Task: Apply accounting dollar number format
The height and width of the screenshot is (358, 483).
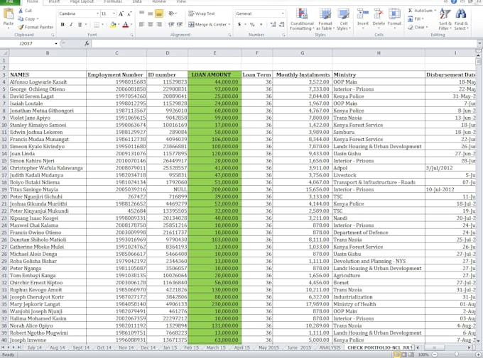Action: pyautogui.click(x=239, y=25)
